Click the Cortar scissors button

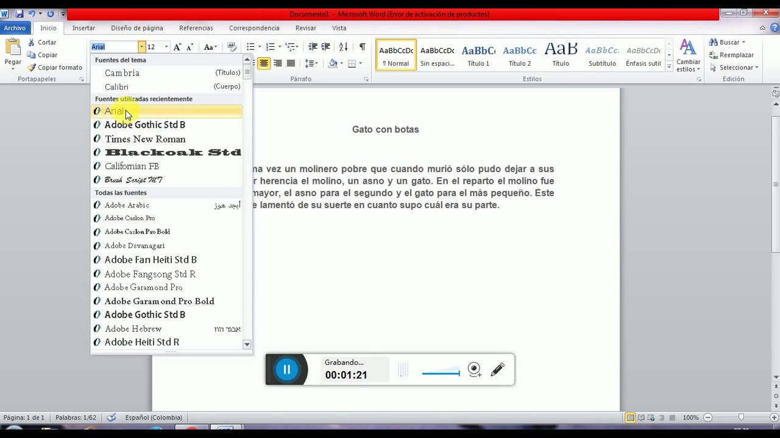(x=42, y=43)
